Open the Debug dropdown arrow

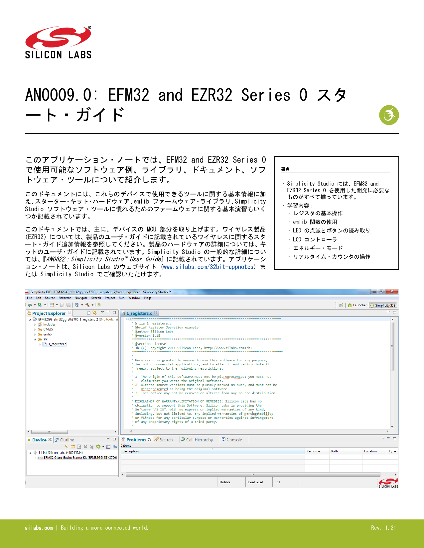[x=35, y=305]
